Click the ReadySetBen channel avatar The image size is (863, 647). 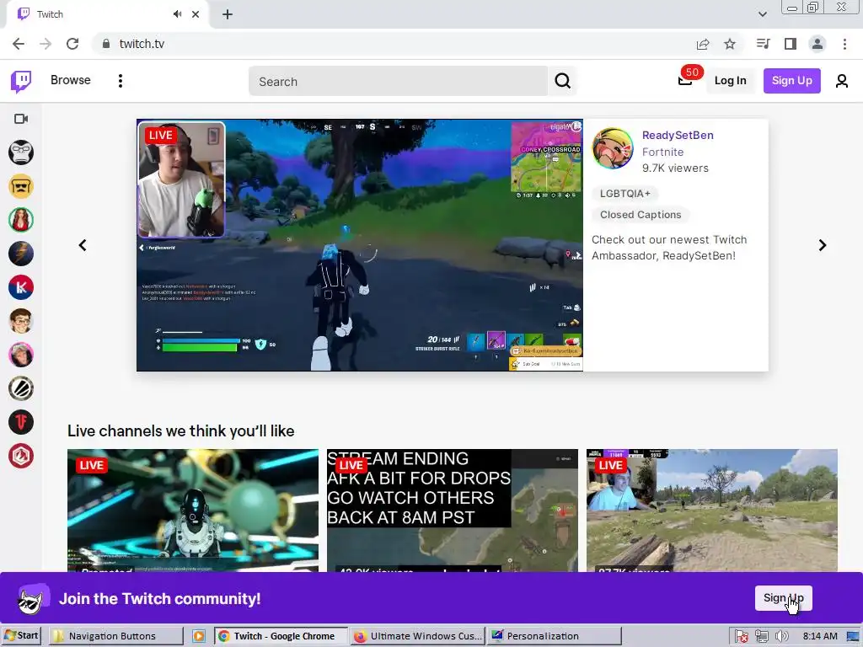tap(613, 148)
